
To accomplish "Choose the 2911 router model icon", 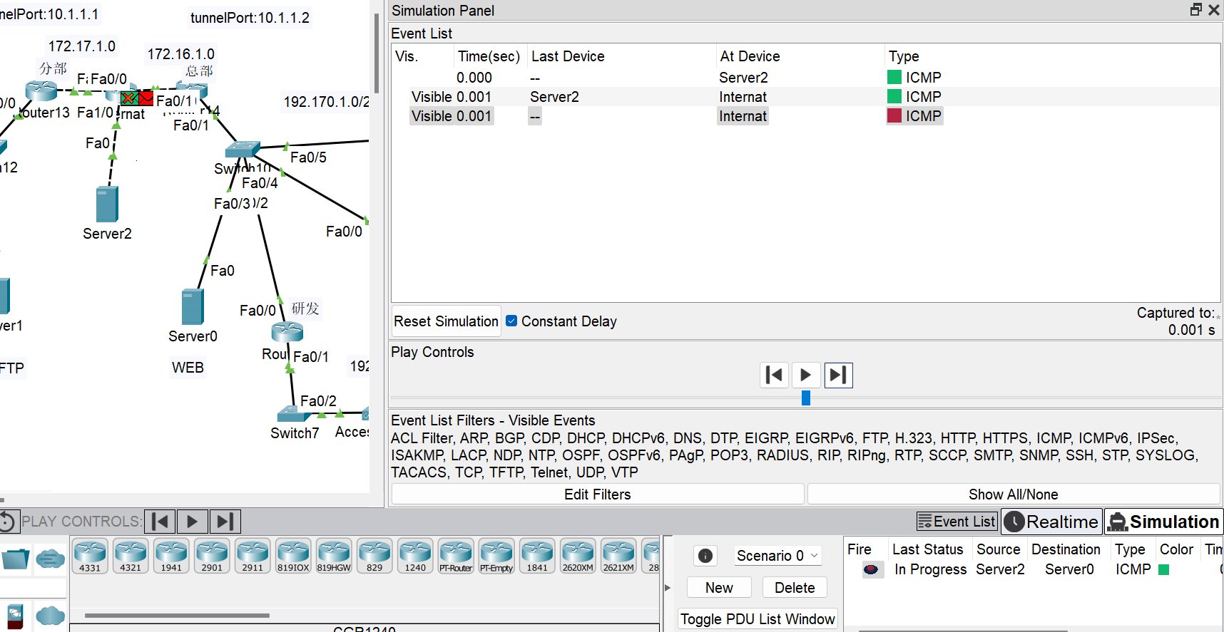I will [253, 556].
